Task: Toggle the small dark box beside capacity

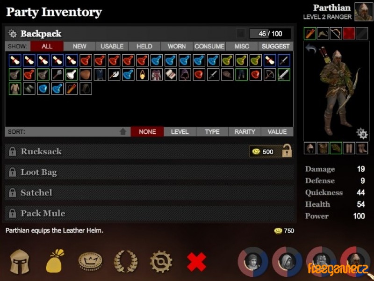Action: (x=240, y=34)
